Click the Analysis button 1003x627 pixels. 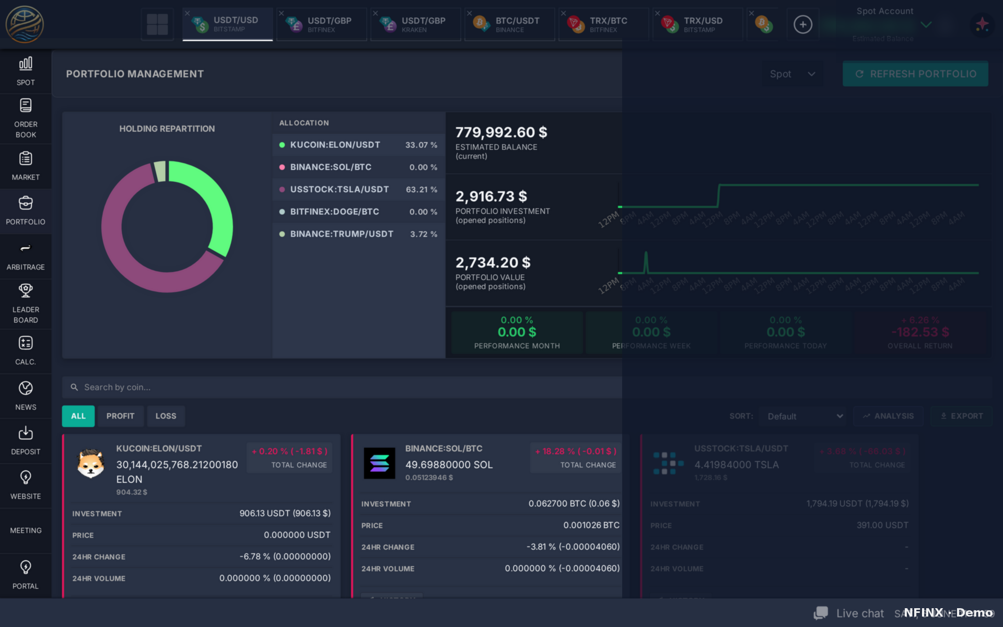pos(888,416)
